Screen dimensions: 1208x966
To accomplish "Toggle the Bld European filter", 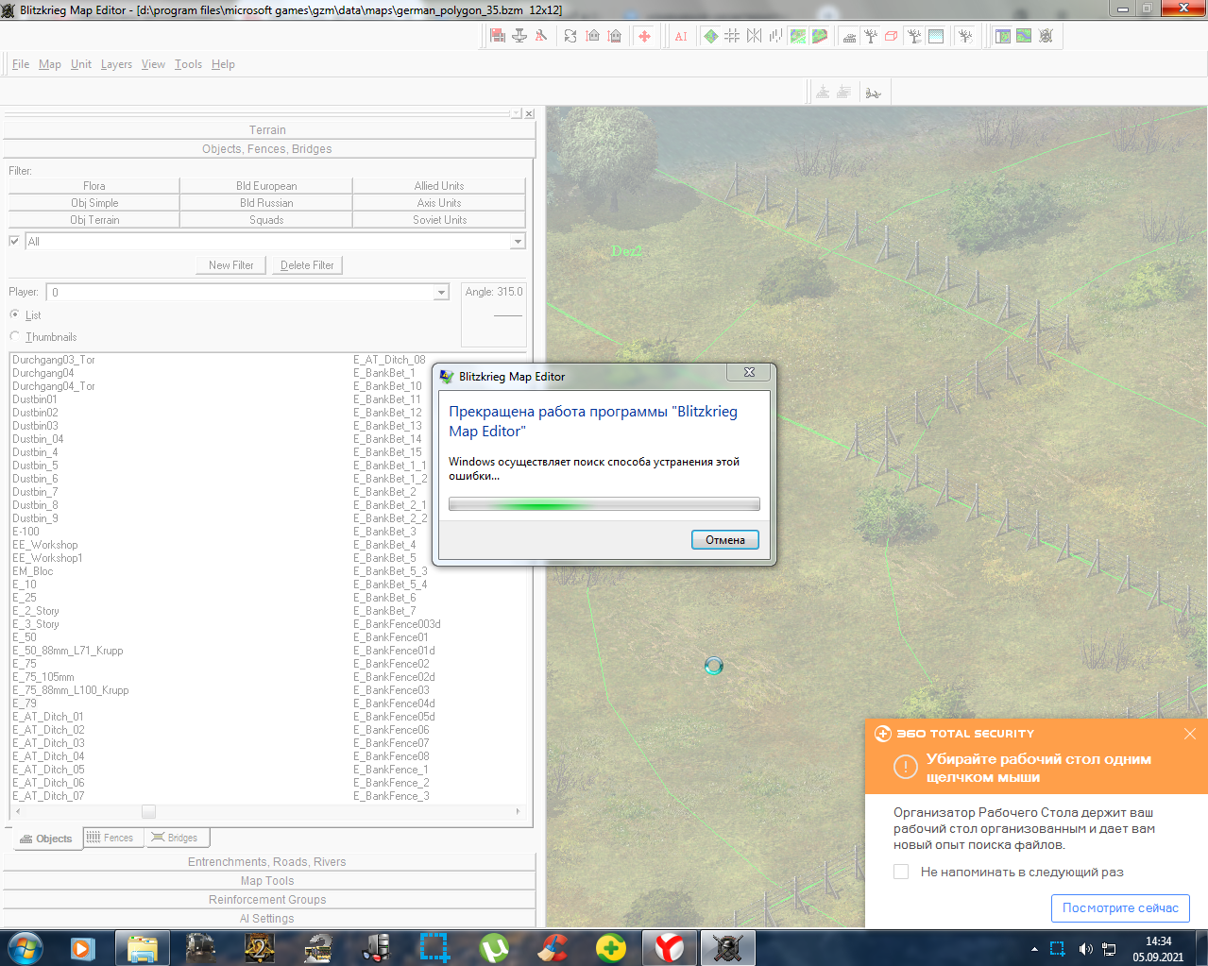I will [266, 186].
